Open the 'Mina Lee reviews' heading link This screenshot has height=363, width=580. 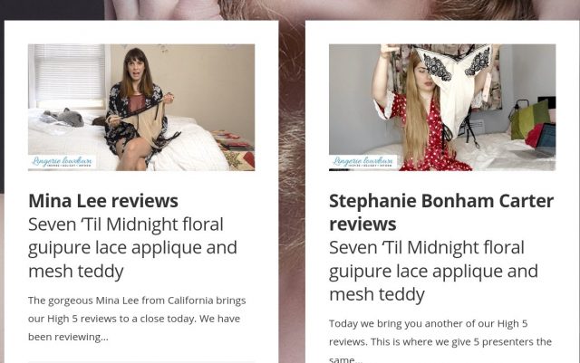click(x=103, y=201)
